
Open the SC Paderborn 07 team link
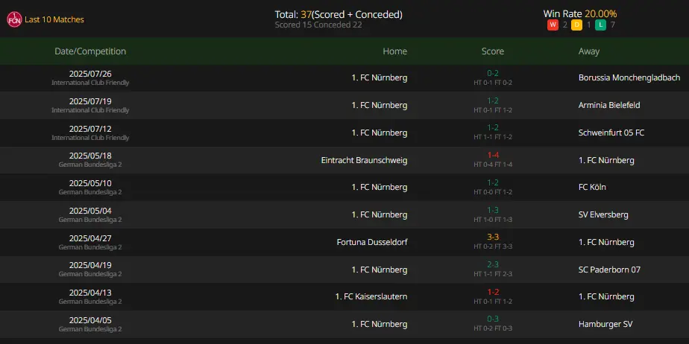tap(609, 270)
